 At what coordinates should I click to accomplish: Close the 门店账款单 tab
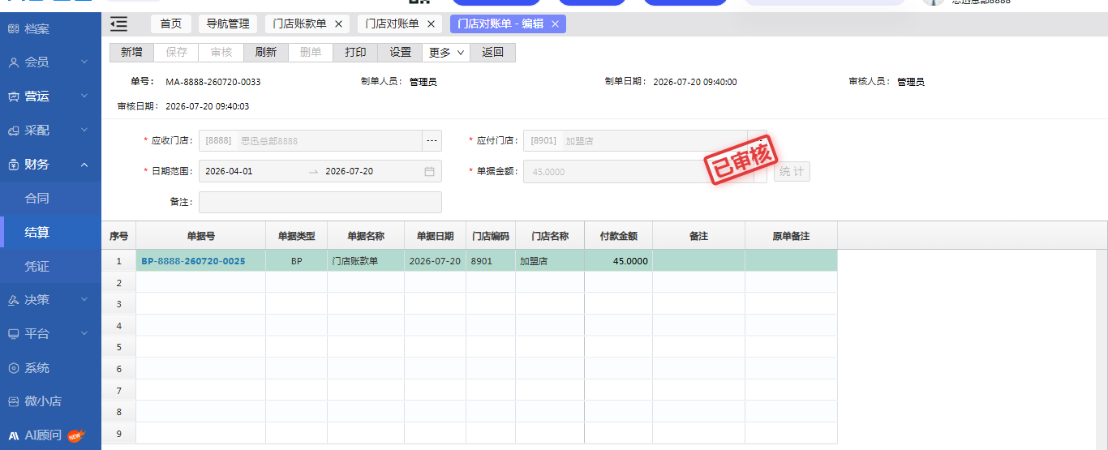pyautogui.click(x=338, y=24)
